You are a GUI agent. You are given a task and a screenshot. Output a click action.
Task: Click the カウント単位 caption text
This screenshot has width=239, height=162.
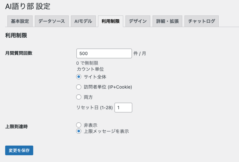point(90,69)
